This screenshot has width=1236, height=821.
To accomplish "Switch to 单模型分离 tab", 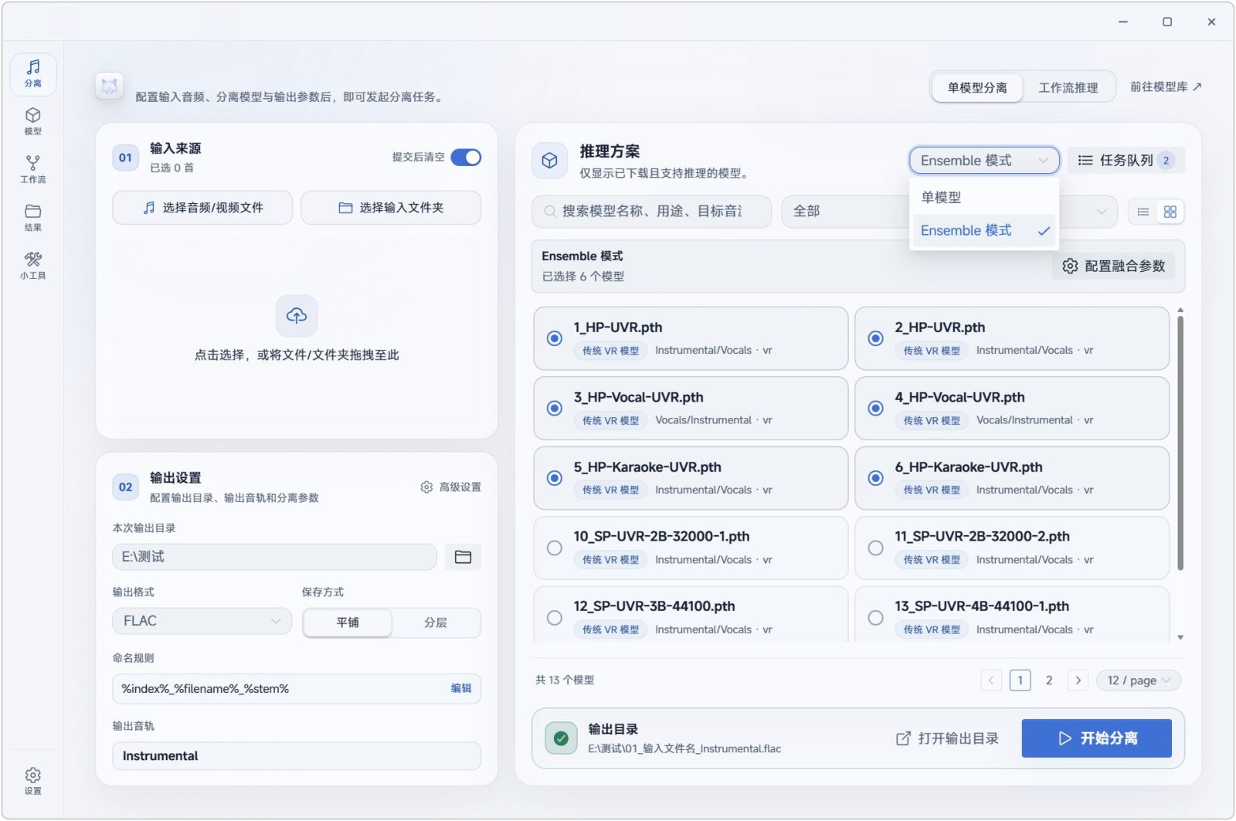I will [977, 87].
